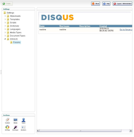This screenshot has height=137, width=134.
Task: Open the Members section icon
Action: pyautogui.click(x=23, y=127)
